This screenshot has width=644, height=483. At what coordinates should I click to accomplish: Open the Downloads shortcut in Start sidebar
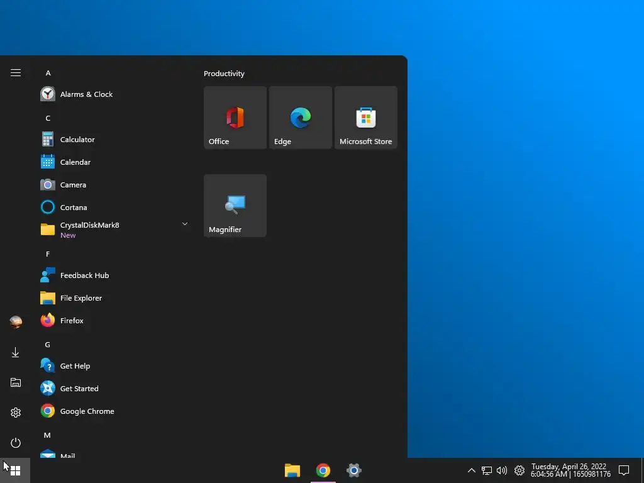click(16, 352)
